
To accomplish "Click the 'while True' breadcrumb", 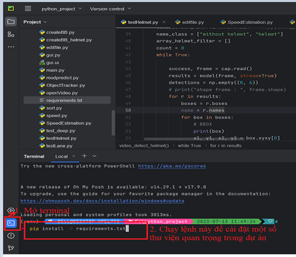I will [190, 146].
